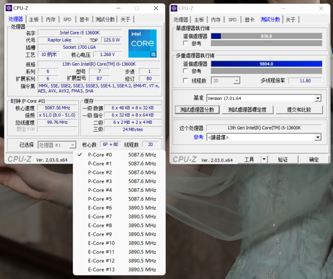Click the CPU-Z app icon in right window title bar

(x=174, y=8)
